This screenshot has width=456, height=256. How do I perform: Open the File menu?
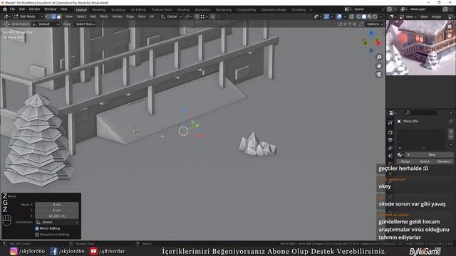point(12,9)
